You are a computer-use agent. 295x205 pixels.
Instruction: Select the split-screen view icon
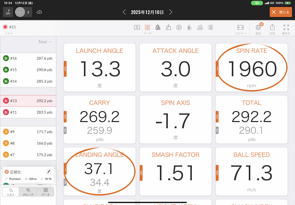click(x=137, y=27)
